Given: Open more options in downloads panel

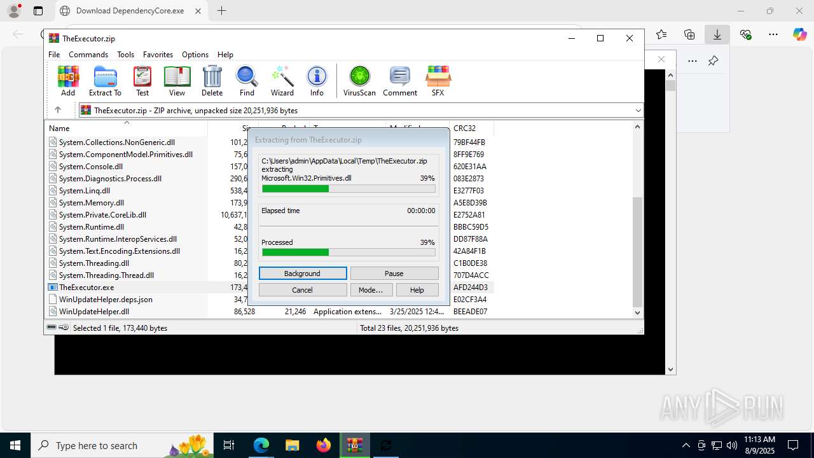Looking at the screenshot, I should pyautogui.click(x=693, y=60).
